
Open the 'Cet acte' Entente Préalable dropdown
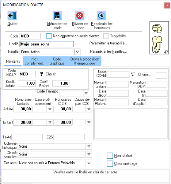click(89, 163)
